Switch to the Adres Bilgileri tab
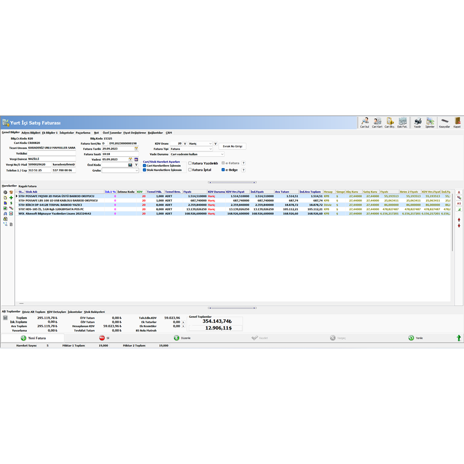Viewport: 464px width, 464px height. coord(31,133)
